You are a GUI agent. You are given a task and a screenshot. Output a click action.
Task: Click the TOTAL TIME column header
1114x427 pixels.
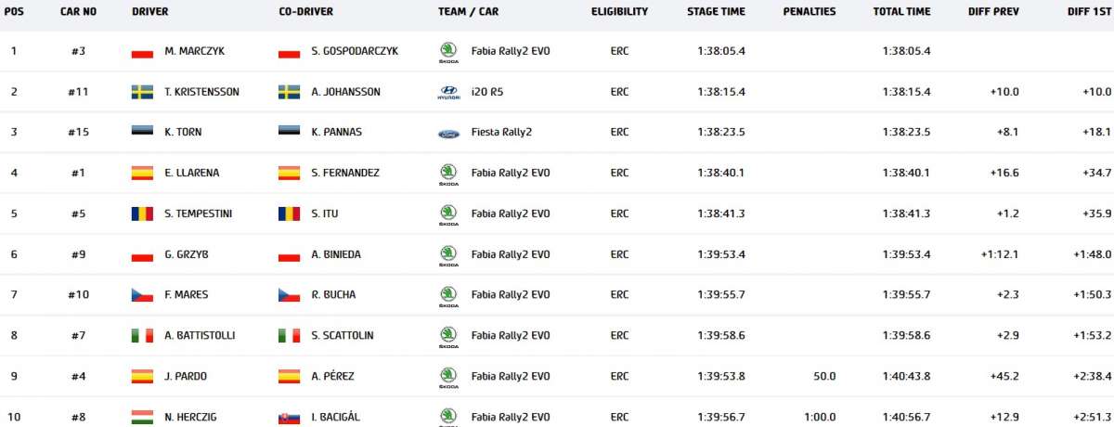click(901, 12)
